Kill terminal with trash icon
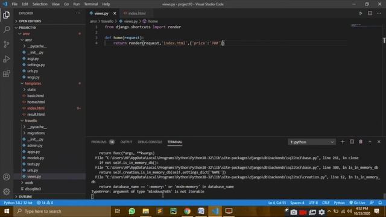This screenshot has width=386, height=217. [x=361, y=142]
